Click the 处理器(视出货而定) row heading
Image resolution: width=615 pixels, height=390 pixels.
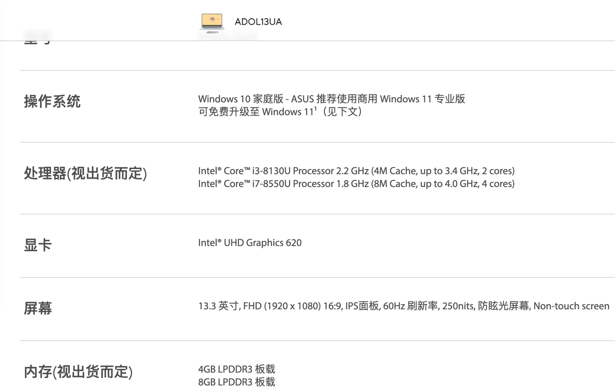[x=85, y=173]
